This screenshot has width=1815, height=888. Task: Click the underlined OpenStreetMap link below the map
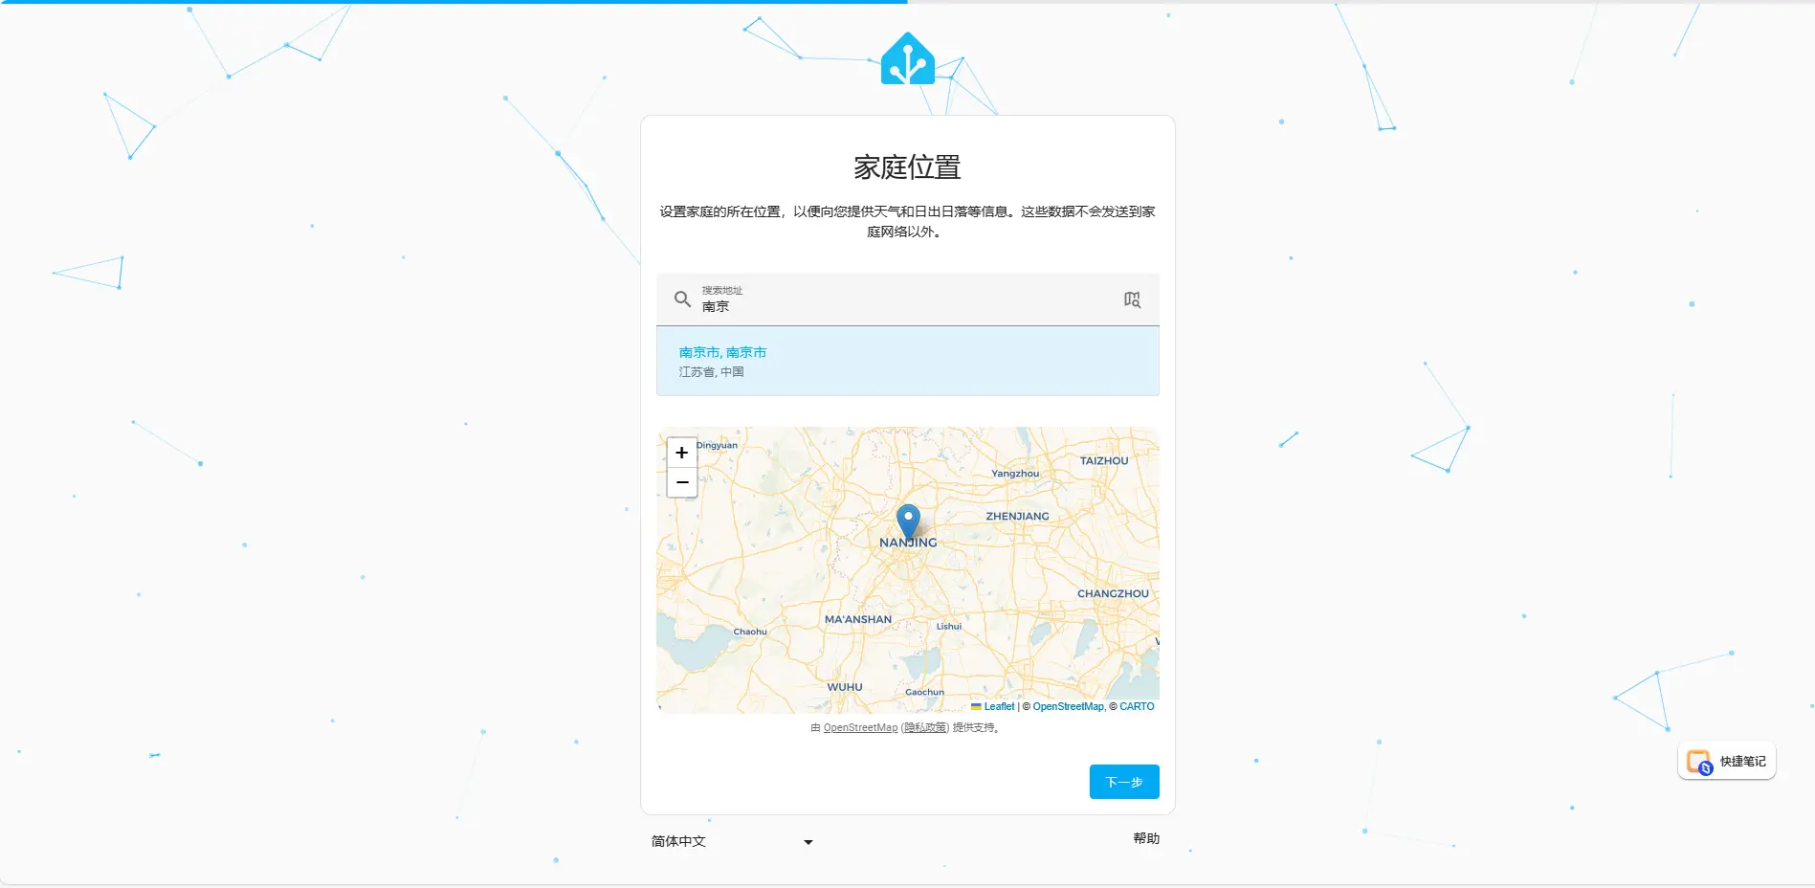point(860,728)
